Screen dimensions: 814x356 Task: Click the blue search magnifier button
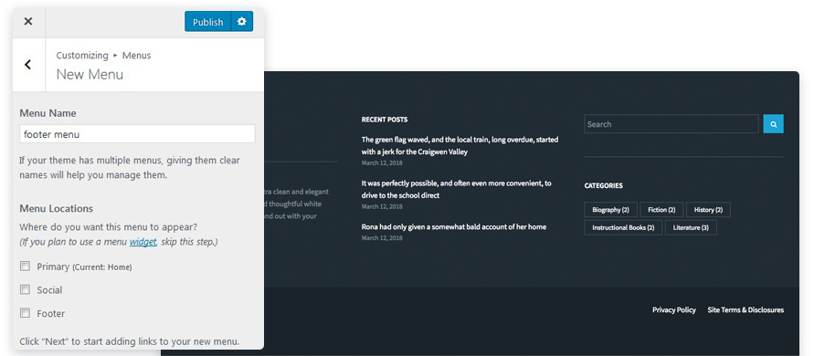[x=773, y=124]
